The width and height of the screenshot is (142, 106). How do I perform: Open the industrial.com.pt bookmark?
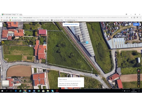(71, 20)
